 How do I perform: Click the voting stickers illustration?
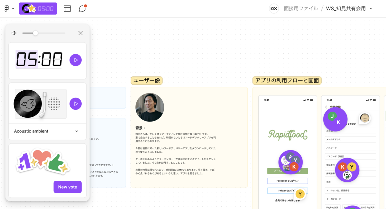43,161
